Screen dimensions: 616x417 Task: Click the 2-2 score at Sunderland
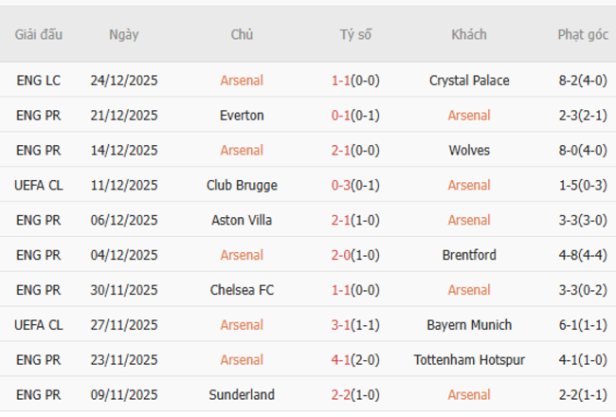[x=341, y=395]
